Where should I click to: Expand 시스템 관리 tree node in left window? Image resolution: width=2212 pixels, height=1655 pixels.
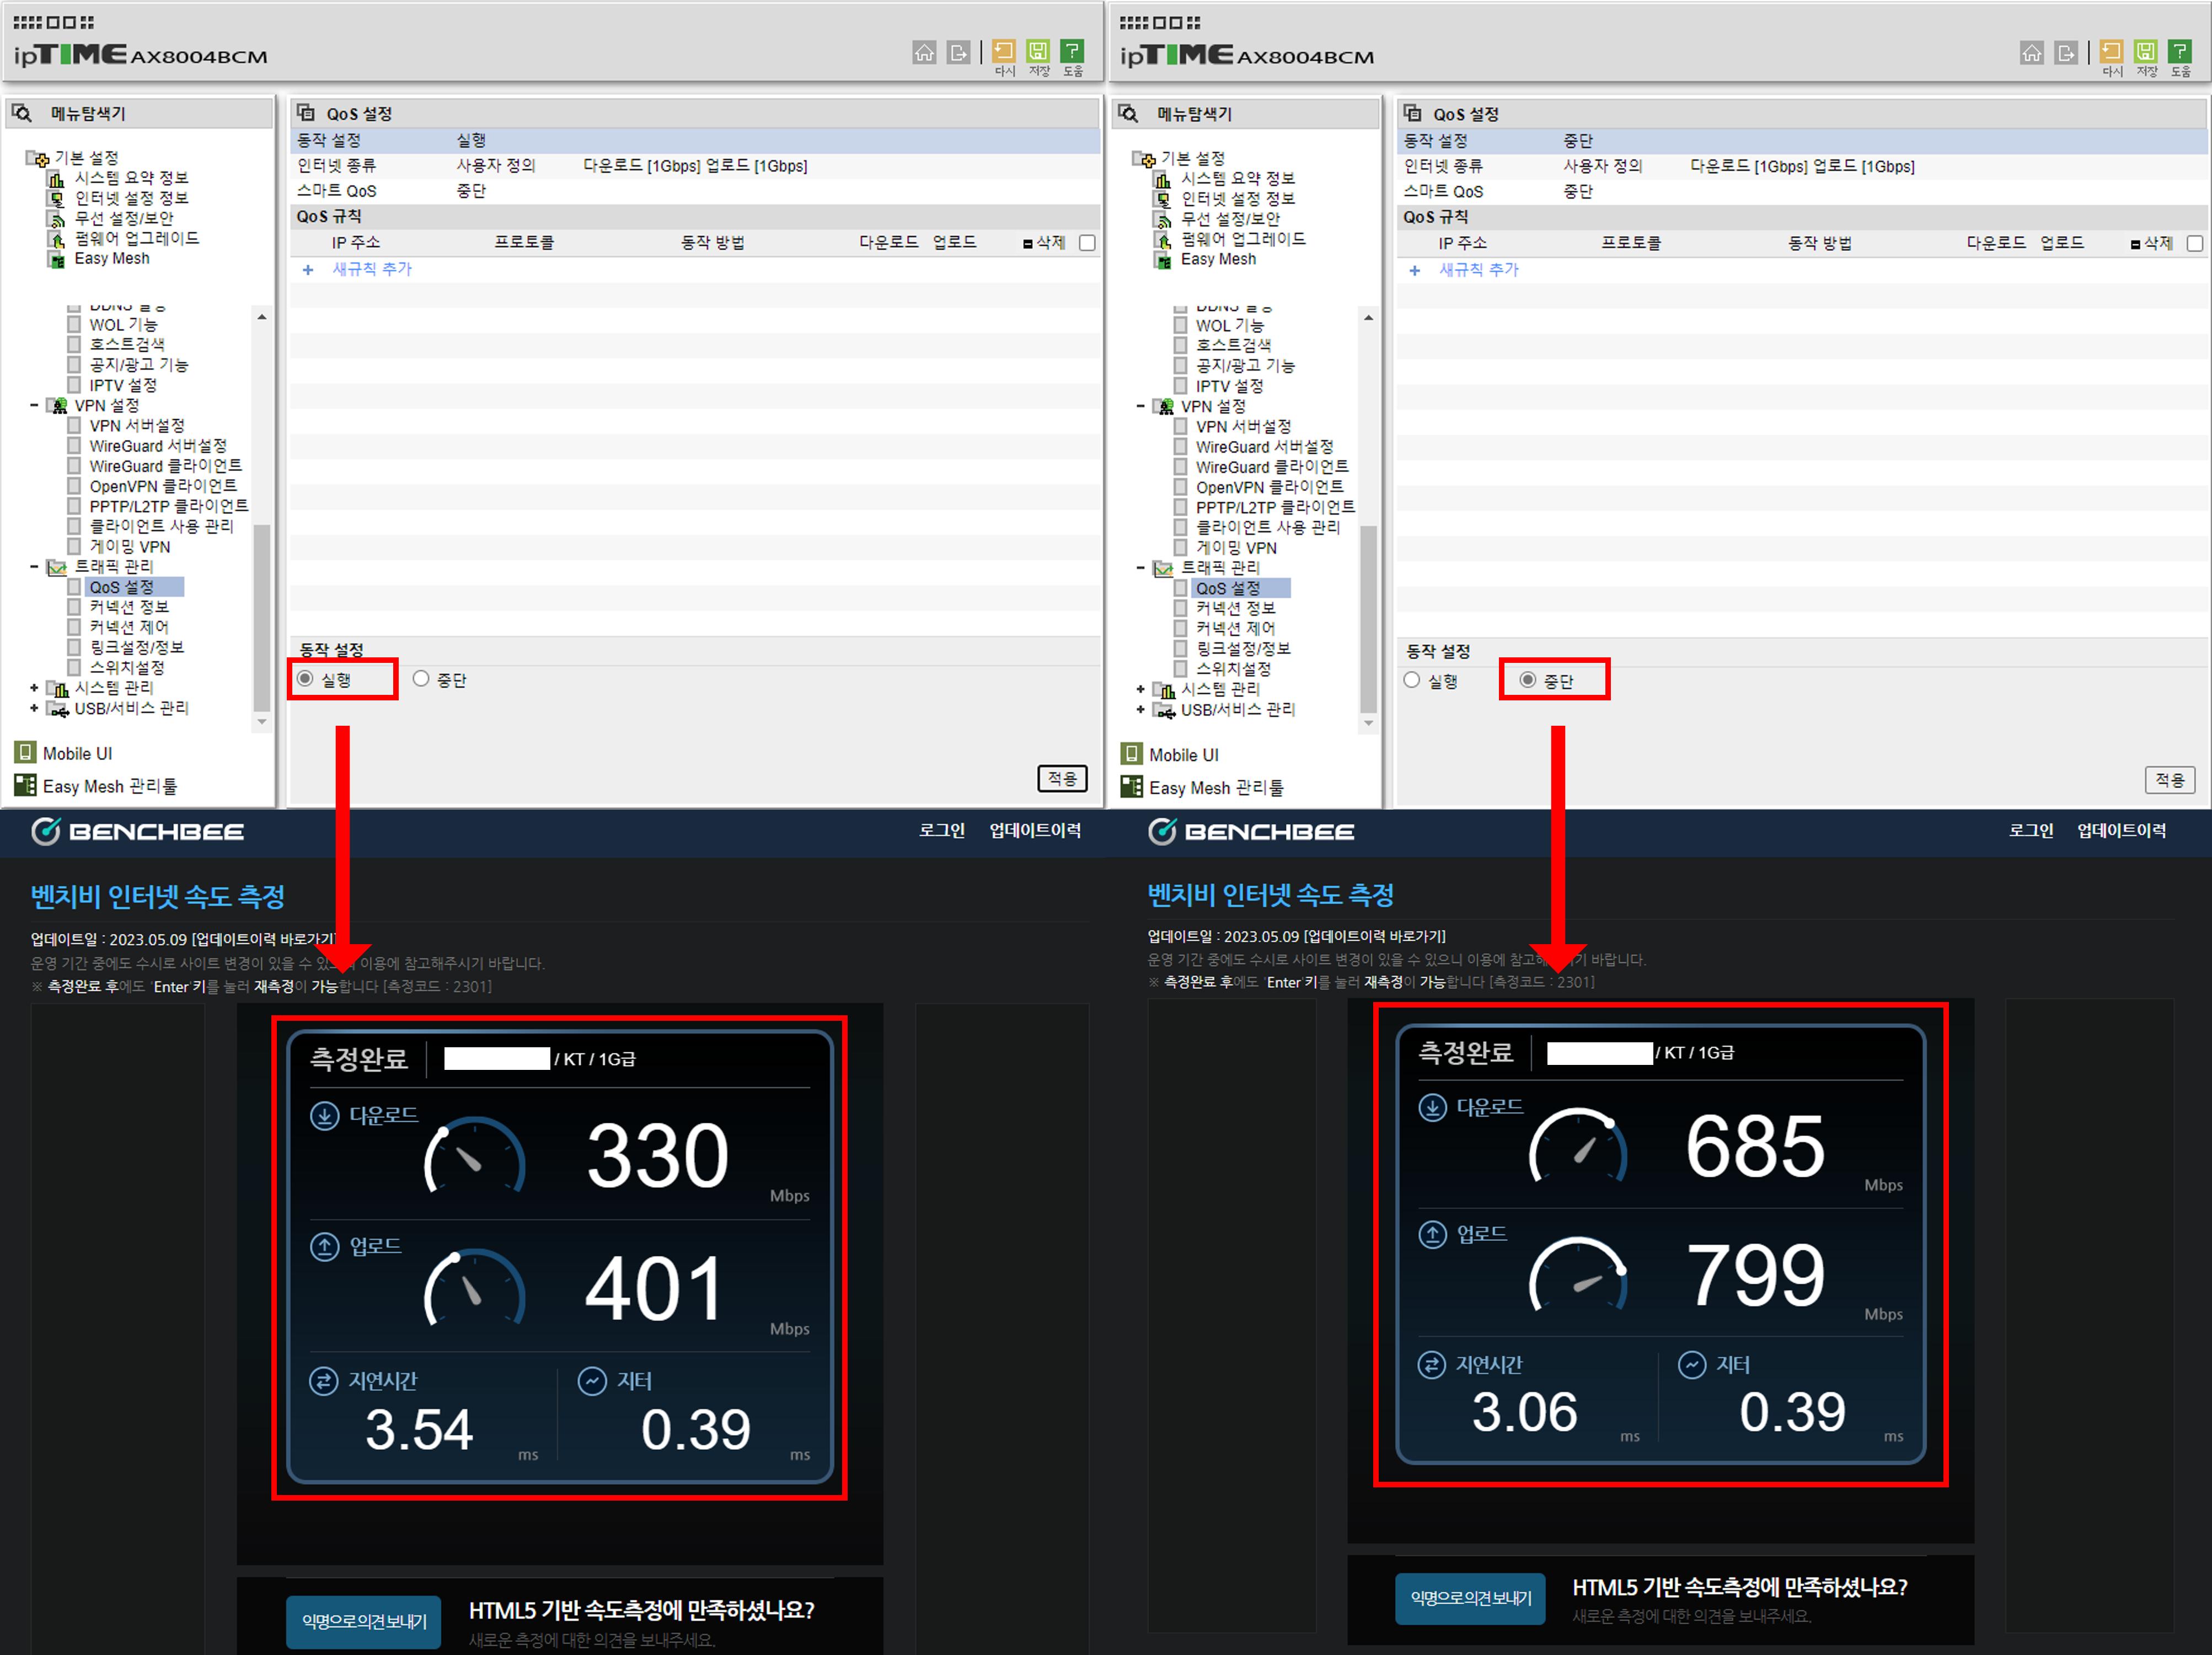pos(34,688)
